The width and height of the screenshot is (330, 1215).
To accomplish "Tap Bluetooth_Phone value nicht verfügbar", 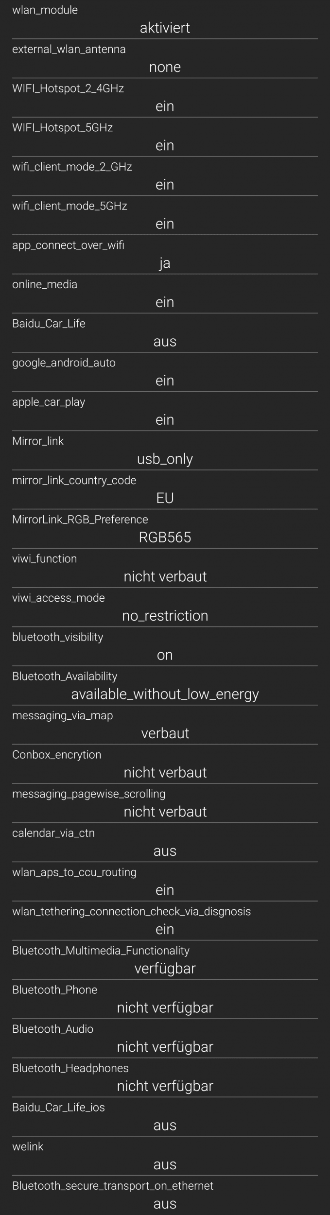I will [x=165, y=1007].
